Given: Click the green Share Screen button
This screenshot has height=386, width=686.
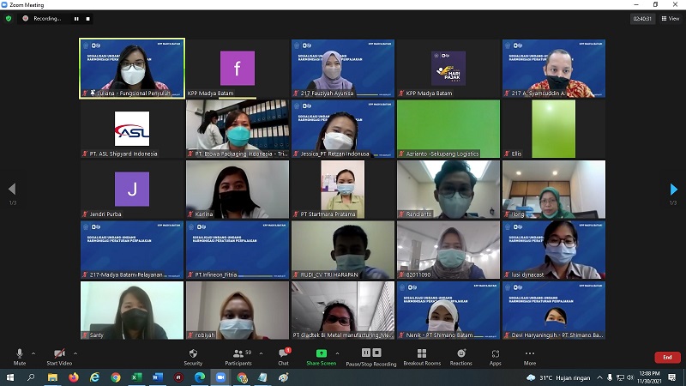Looking at the screenshot, I should (321, 355).
